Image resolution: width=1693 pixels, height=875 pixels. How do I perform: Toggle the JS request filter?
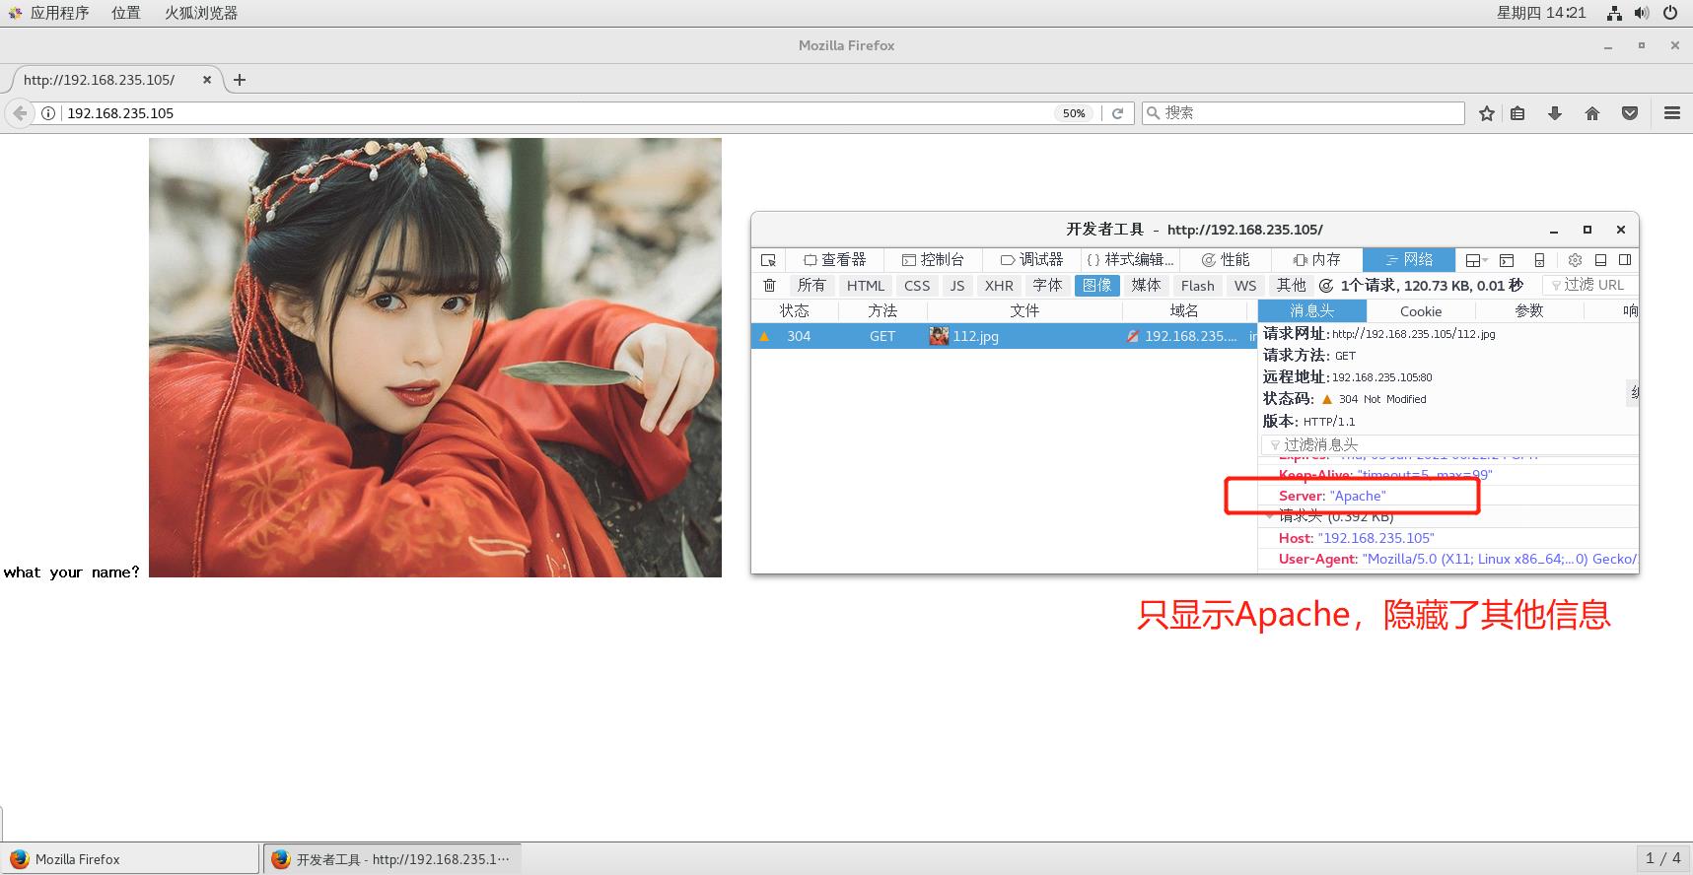pyautogui.click(x=957, y=286)
